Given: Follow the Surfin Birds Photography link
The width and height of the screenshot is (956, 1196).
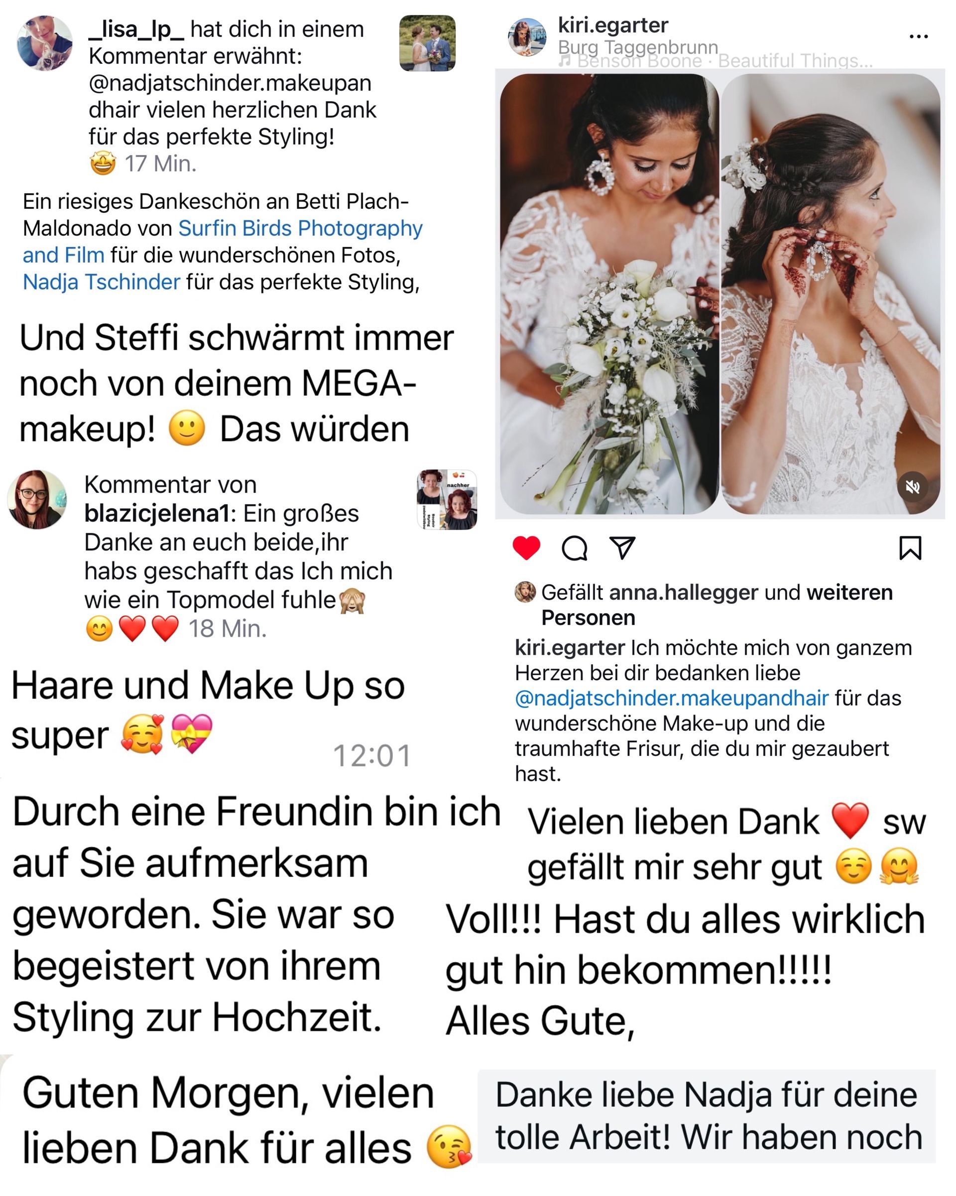Looking at the screenshot, I should (x=223, y=242).
